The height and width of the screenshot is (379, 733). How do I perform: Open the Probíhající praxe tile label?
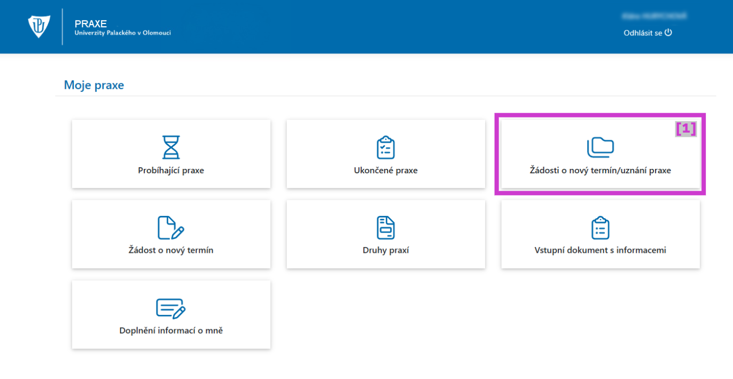(x=171, y=171)
